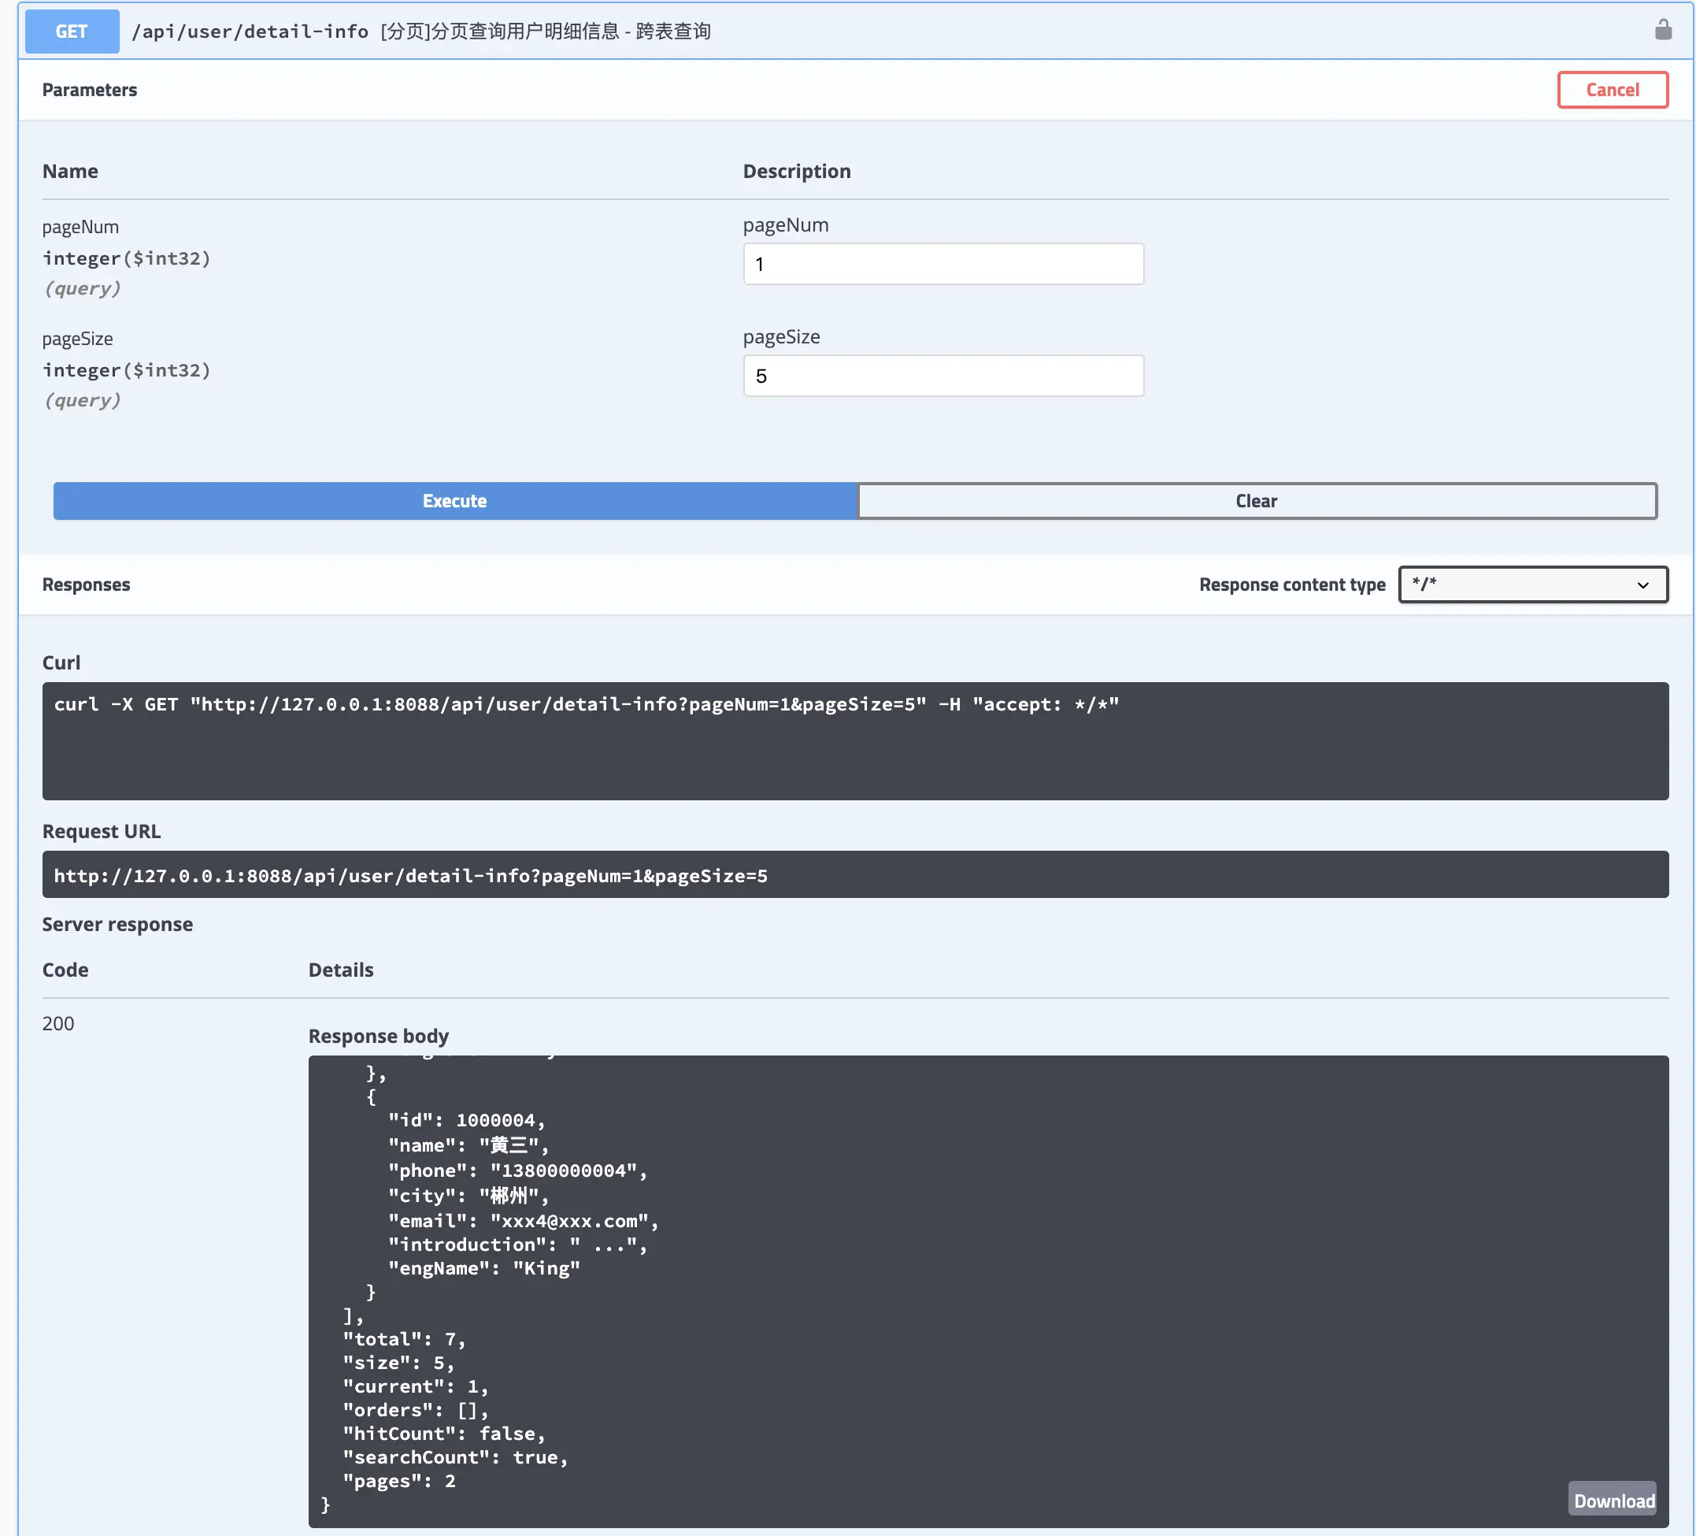This screenshot has width=1696, height=1536.
Task: Focus the pageNum input field
Action: pyautogui.click(x=942, y=265)
